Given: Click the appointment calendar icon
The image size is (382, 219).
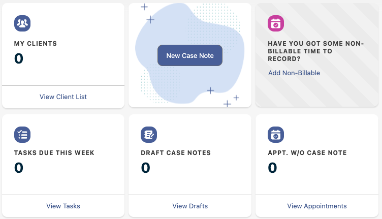Looking at the screenshot, I should (x=276, y=134).
